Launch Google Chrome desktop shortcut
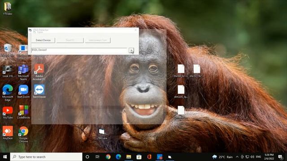Screen dimensions: 287x161 click(x=23, y=134)
